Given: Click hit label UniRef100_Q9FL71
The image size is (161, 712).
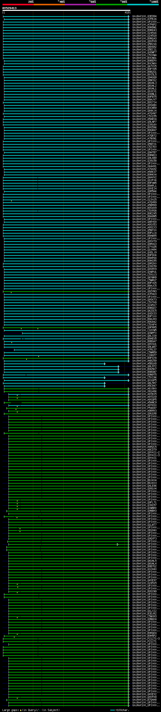Looking at the screenshot, I should pos(144,502).
